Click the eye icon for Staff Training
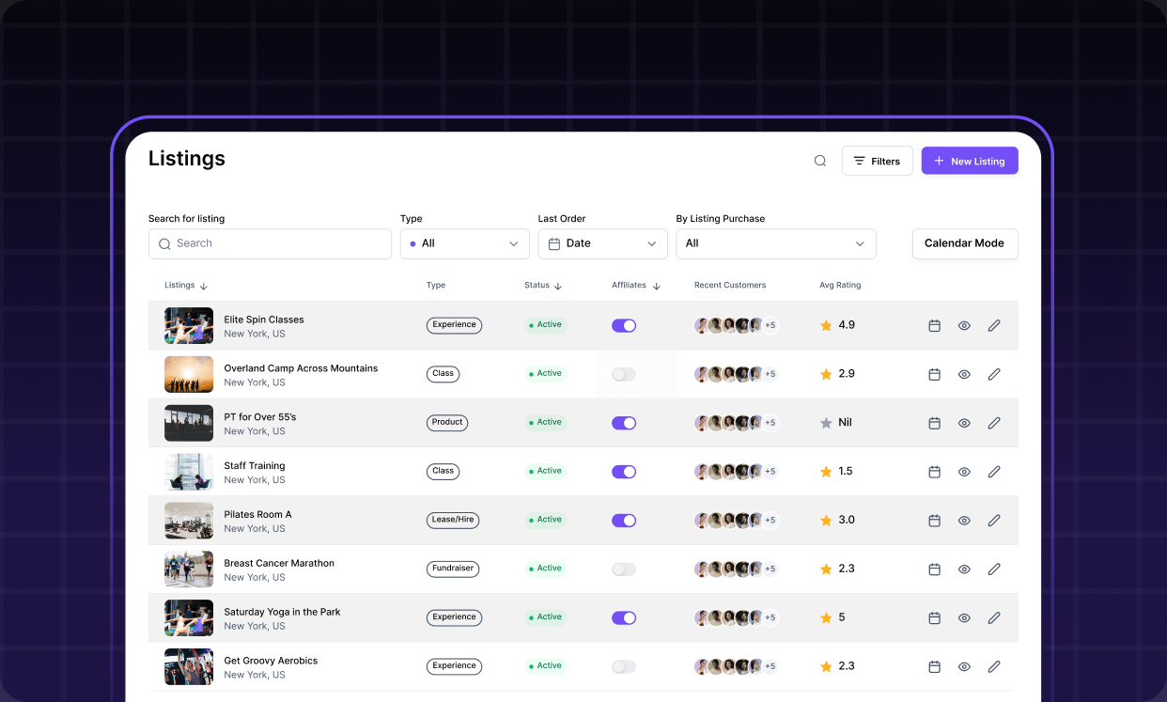 pyautogui.click(x=964, y=472)
